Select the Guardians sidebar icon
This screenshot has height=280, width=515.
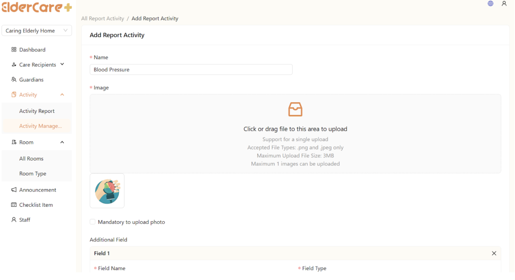click(14, 79)
